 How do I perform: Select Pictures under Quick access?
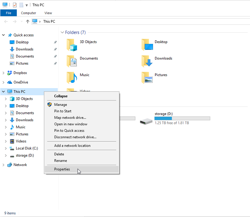(x=22, y=63)
